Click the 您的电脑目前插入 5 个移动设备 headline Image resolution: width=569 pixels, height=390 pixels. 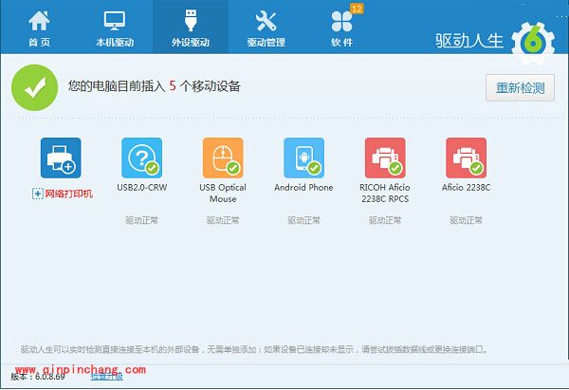pos(155,86)
